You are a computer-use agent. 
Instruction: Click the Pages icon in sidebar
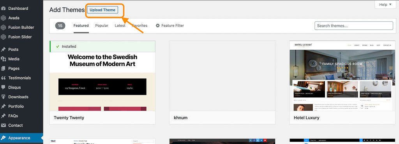tap(3, 68)
